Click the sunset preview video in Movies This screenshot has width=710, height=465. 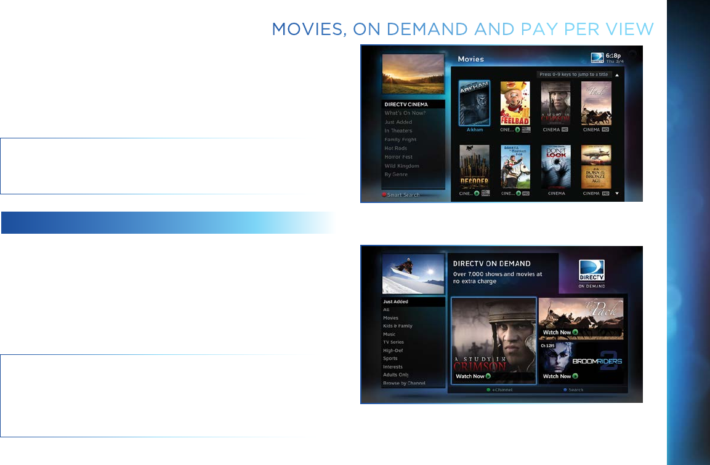(413, 74)
